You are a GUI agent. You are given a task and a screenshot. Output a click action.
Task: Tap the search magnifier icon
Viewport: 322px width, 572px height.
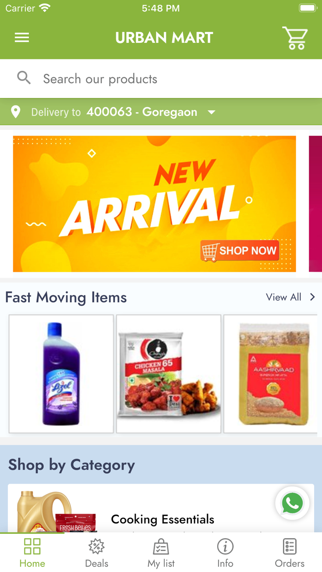24,78
